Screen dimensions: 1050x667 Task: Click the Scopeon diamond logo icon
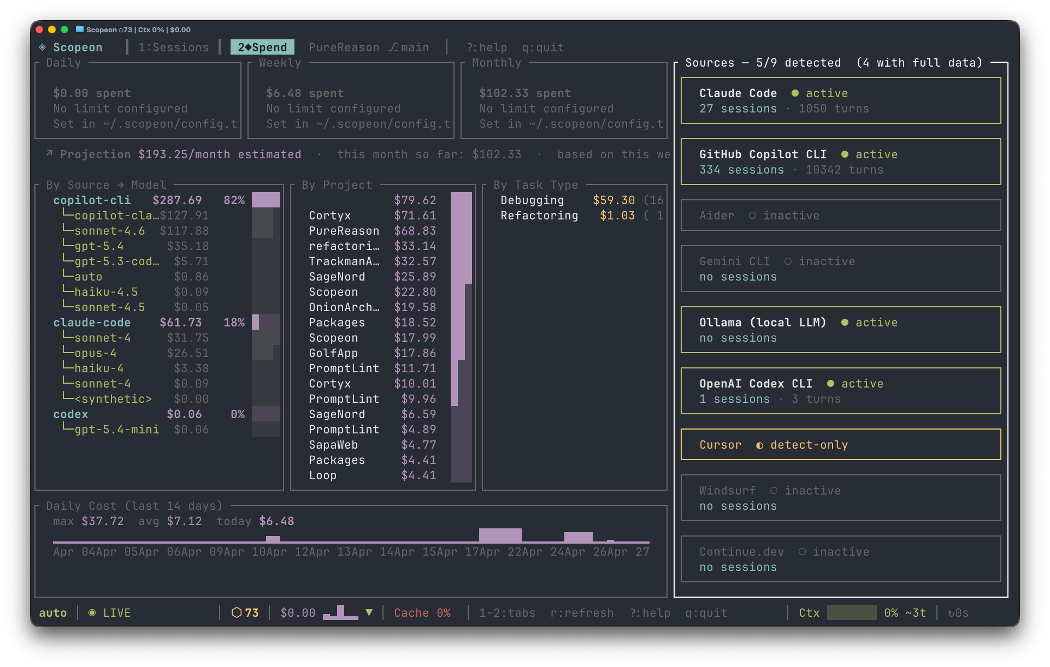pyautogui.click(x=43, y=47)
